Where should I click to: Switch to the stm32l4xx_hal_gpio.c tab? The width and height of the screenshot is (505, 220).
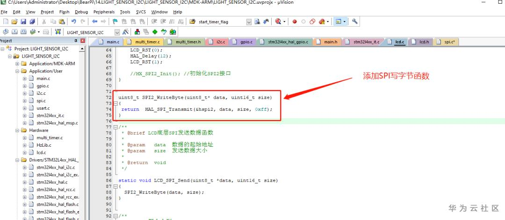pos(285,42)
